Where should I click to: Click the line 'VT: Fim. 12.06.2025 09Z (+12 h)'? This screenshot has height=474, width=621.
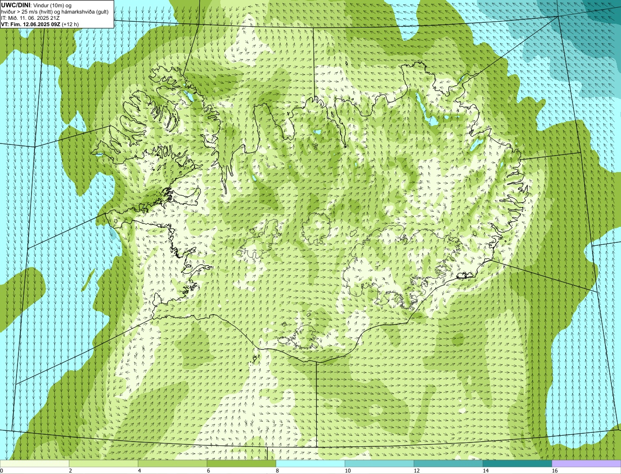(x=40, y=24)
